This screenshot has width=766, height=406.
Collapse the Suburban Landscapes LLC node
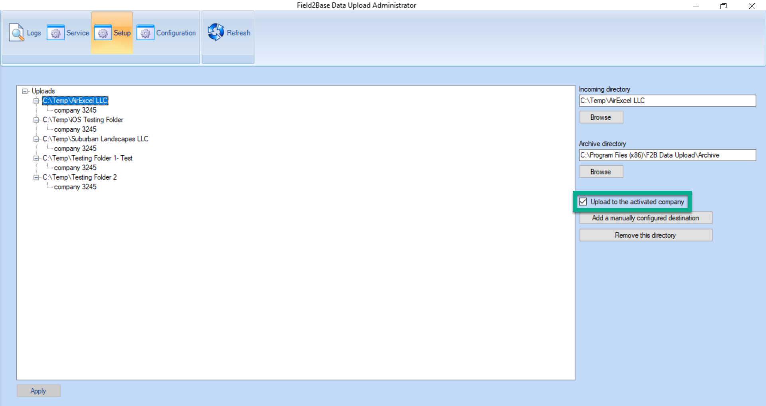tap(36, 139)
